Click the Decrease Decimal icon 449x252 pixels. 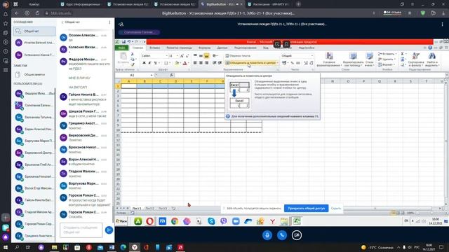pos(311,63)
